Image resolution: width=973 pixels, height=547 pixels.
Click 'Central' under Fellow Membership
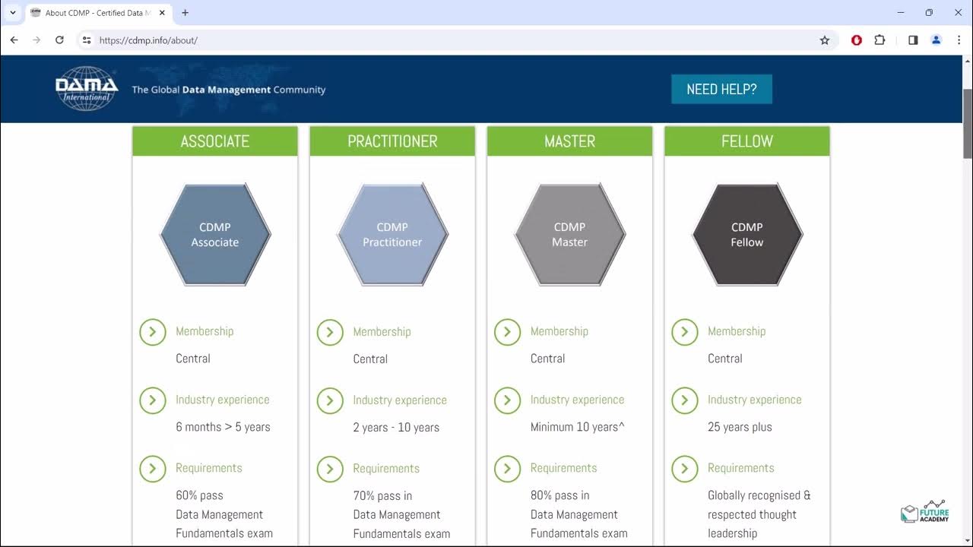click(725, 359)
